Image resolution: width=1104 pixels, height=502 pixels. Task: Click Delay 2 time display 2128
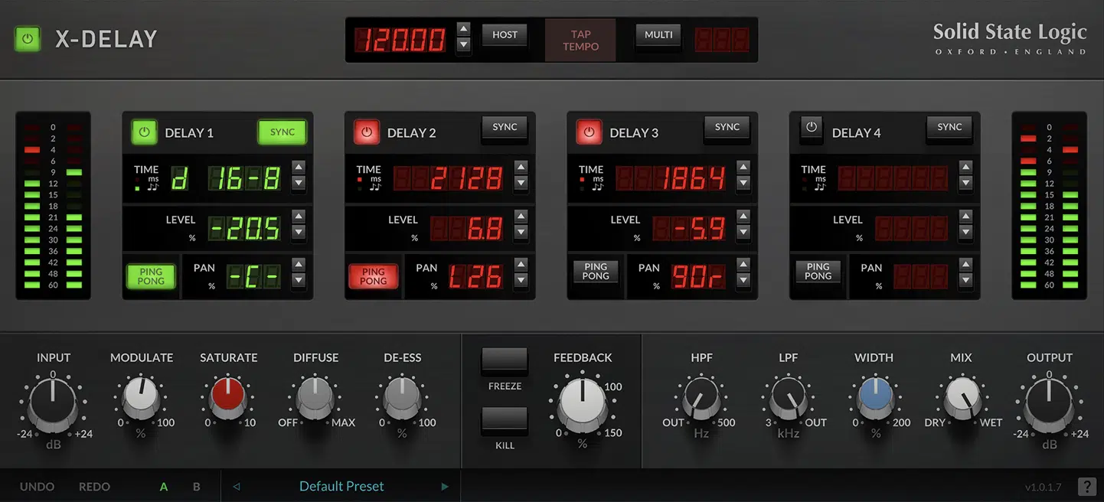tap(449, 178)
